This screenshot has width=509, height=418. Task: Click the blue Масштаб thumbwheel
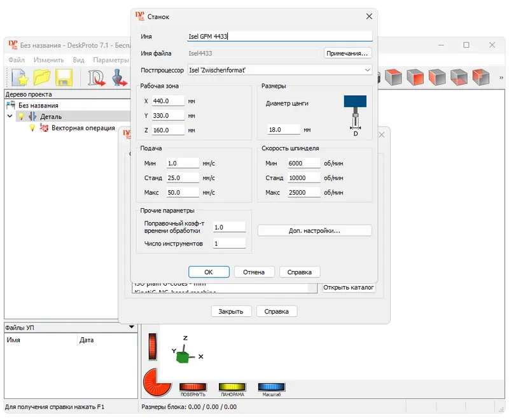pyautogui.click(x=272, y=387)
